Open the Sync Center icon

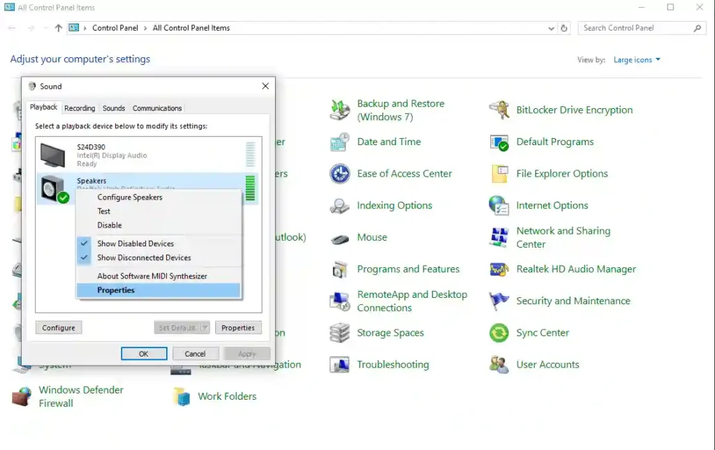pos(499,333)
